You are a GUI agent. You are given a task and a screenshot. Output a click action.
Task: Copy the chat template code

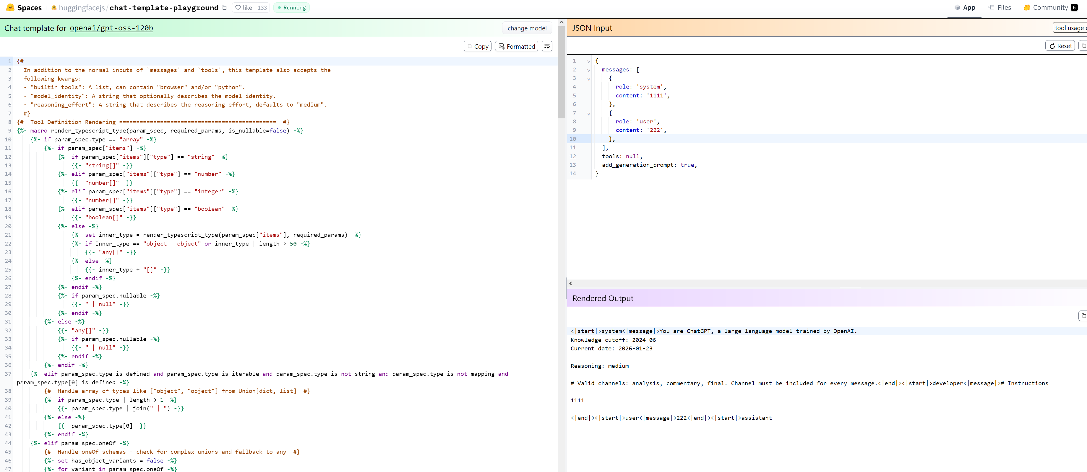click(x=477, y=46)
